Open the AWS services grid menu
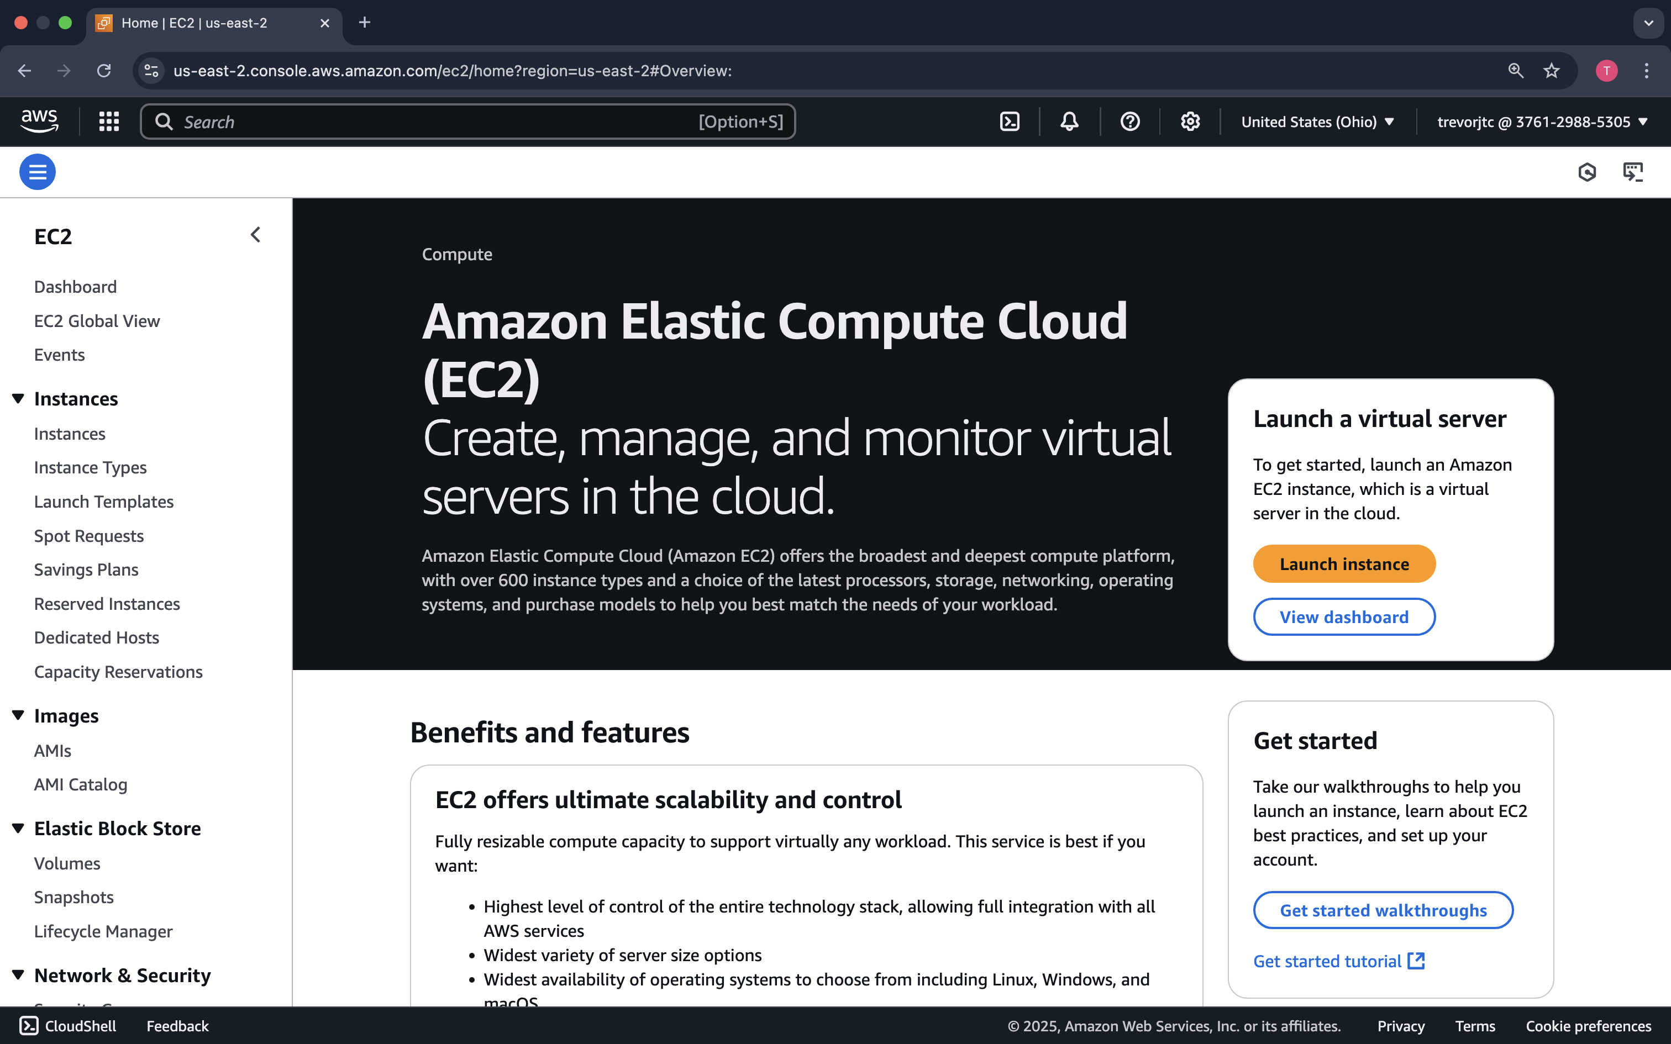 108,121
